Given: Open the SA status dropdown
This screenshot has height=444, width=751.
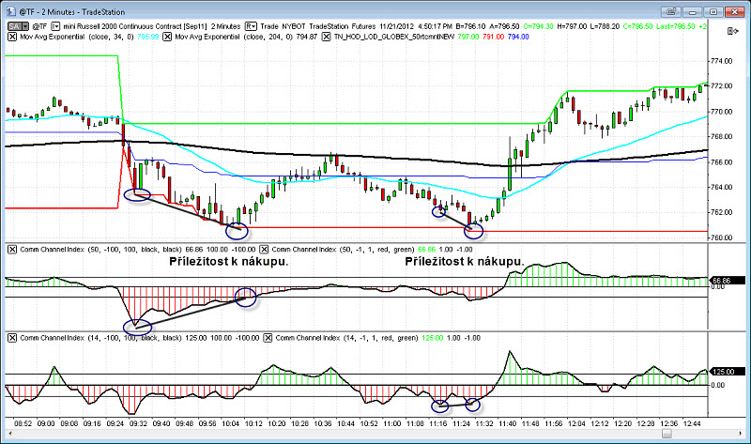Looking at the screenshot, I should click(18, 26).
